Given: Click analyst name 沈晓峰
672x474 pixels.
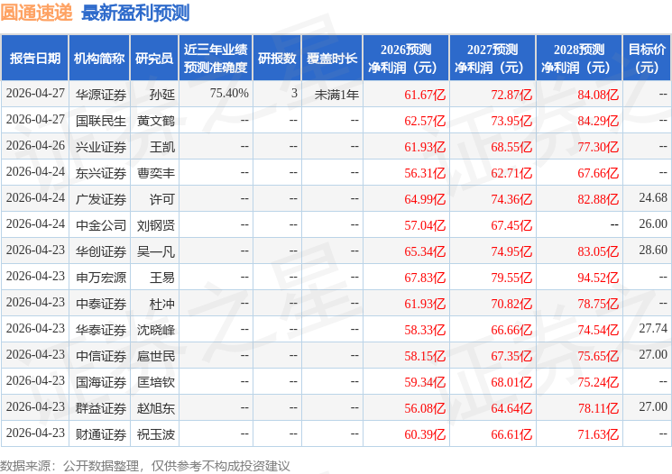Looking at the screenshot, I should click(156, 330).
